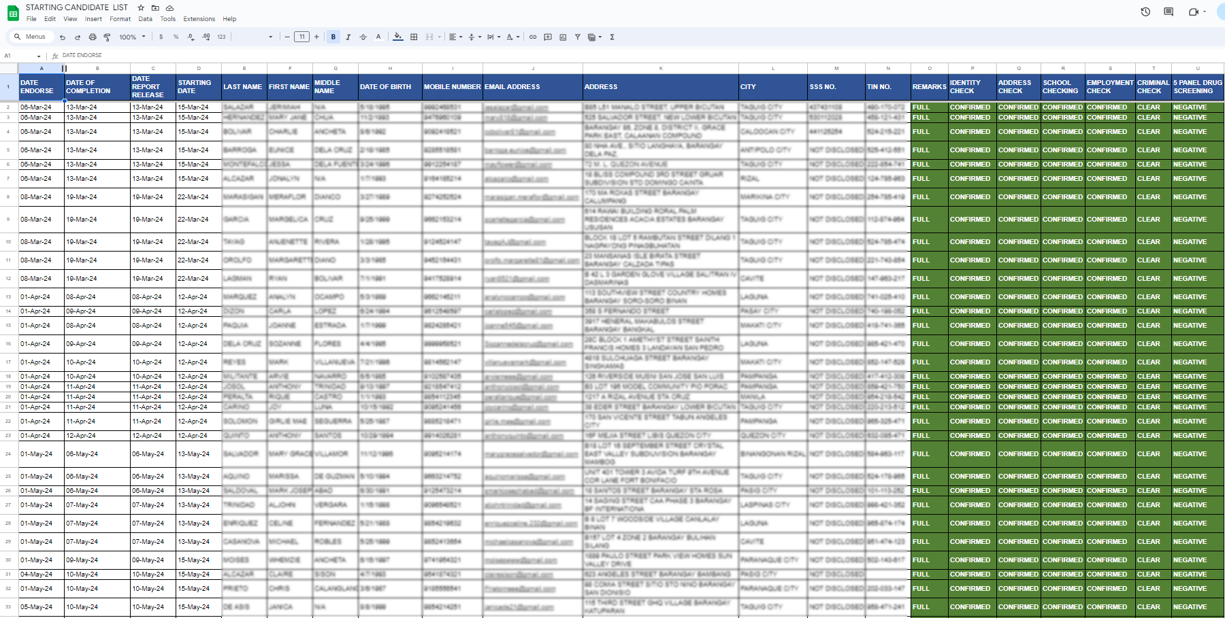Select column K header letter
This screenshot has height=618, width=1225.
coord(661,68)
